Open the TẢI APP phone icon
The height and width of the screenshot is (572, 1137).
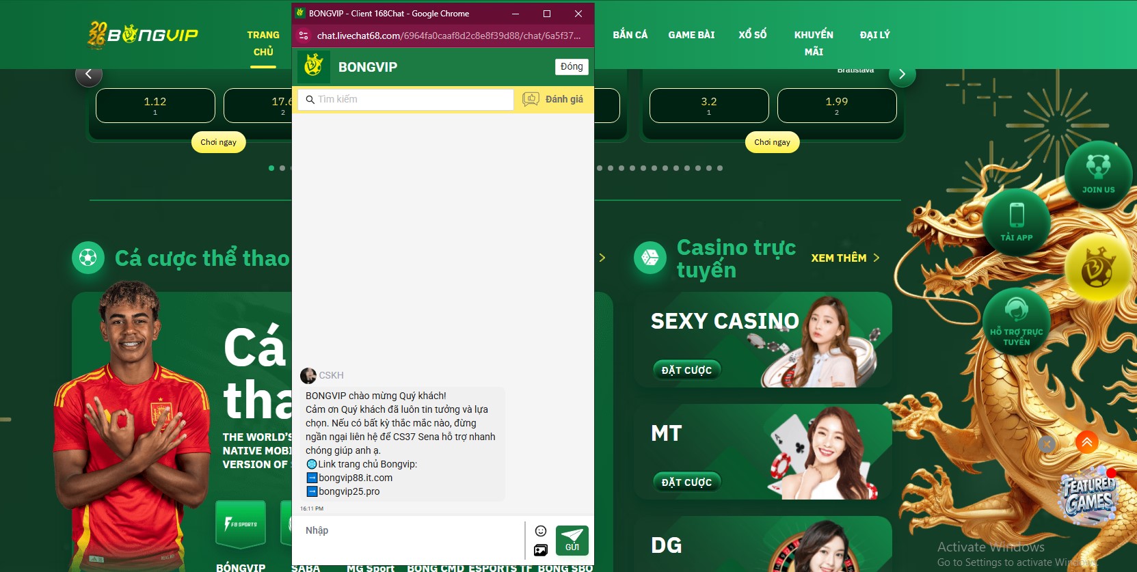(x=1017, y=221)
